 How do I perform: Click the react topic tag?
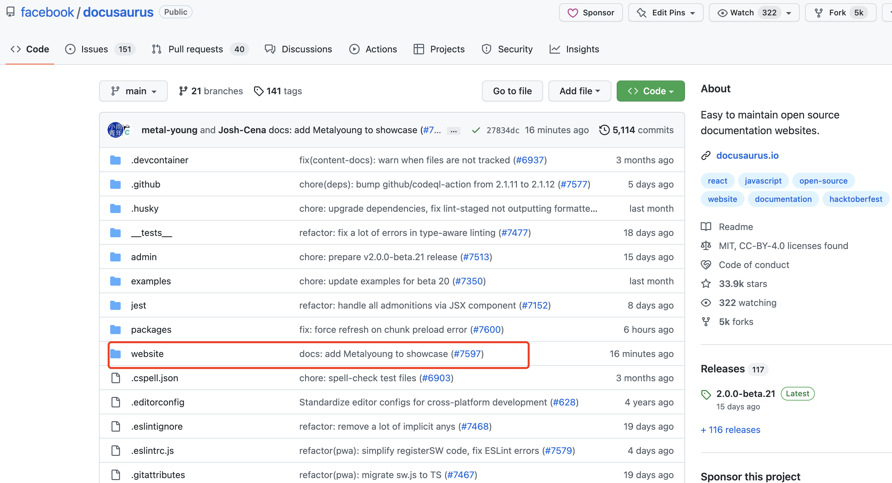[x=717, y=181]
